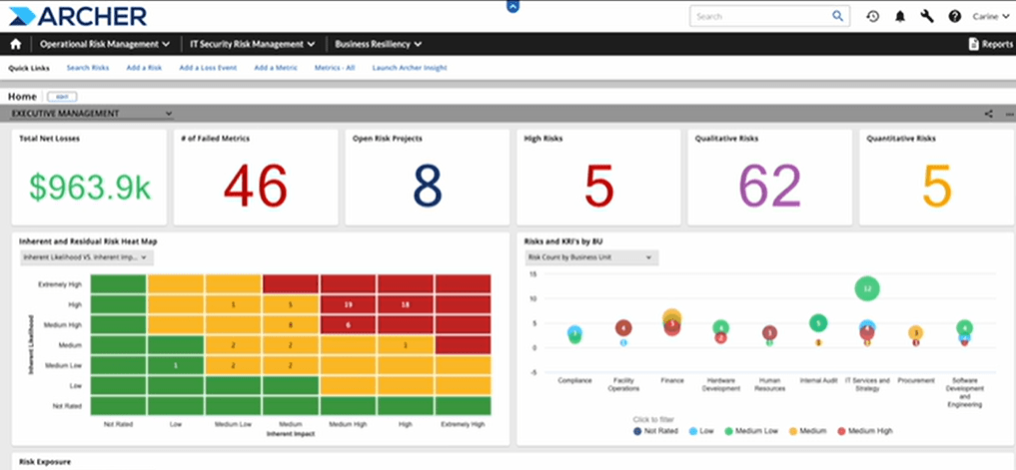Toggle the Not Rated legend filter
The width and height of the screenshot is (1016, 470).
click(655, 430)
